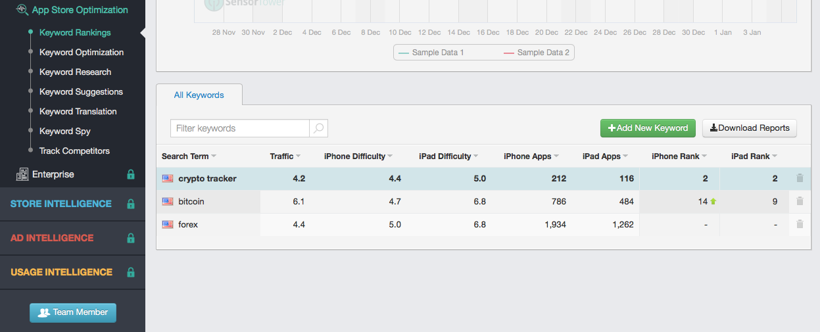Delete the forex keyword with the trash icon
The width and height of the screenshot is (820, 332).
click(x=800, y=224)
